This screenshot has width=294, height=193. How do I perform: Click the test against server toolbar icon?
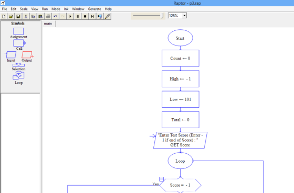click(x=100, y=16)
